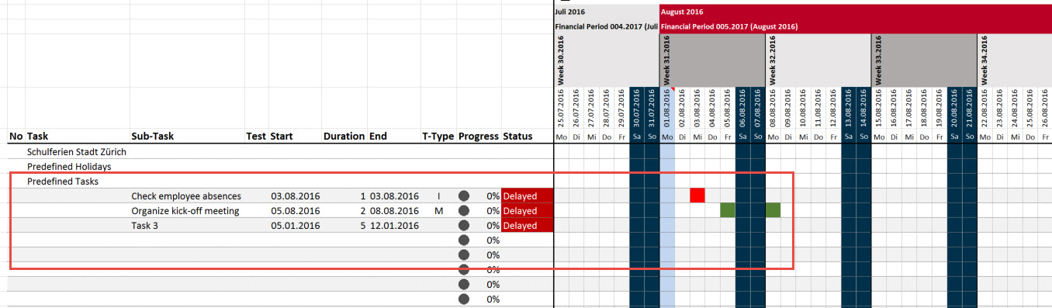Image resolution: width=1052 pixels, height=308 pixels.
Task: Click the green Gantt bar on 05.08.2016
Action: (727, 210)
